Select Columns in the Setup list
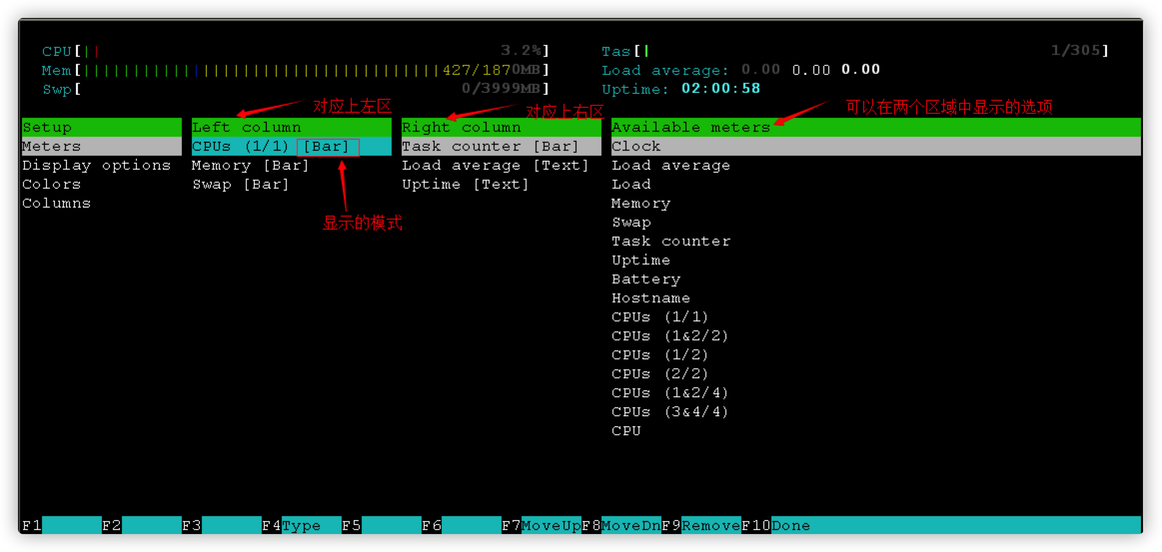Image resolution: width=1162 pixels, height=552 pixels. coord(56,203)
